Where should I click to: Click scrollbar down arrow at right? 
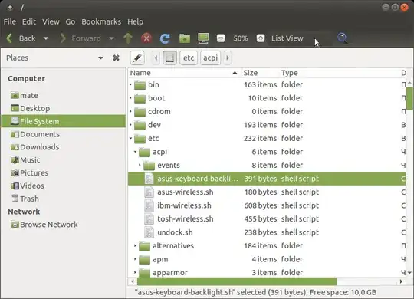point(409,273)
